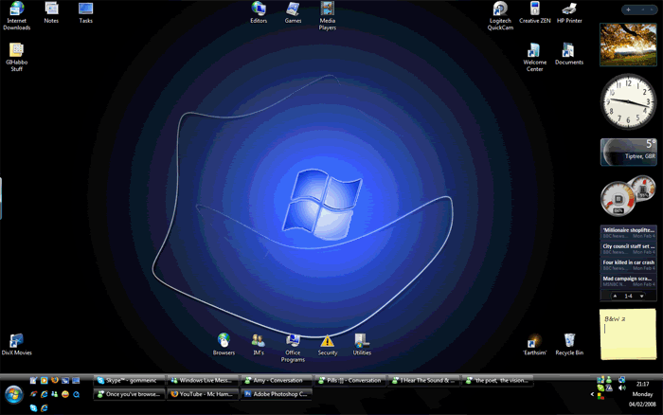Switch to the Adobe Photoshop taskbar button
Screen dimensions: 663x415
pyautogui.click(x=276, y=394)
